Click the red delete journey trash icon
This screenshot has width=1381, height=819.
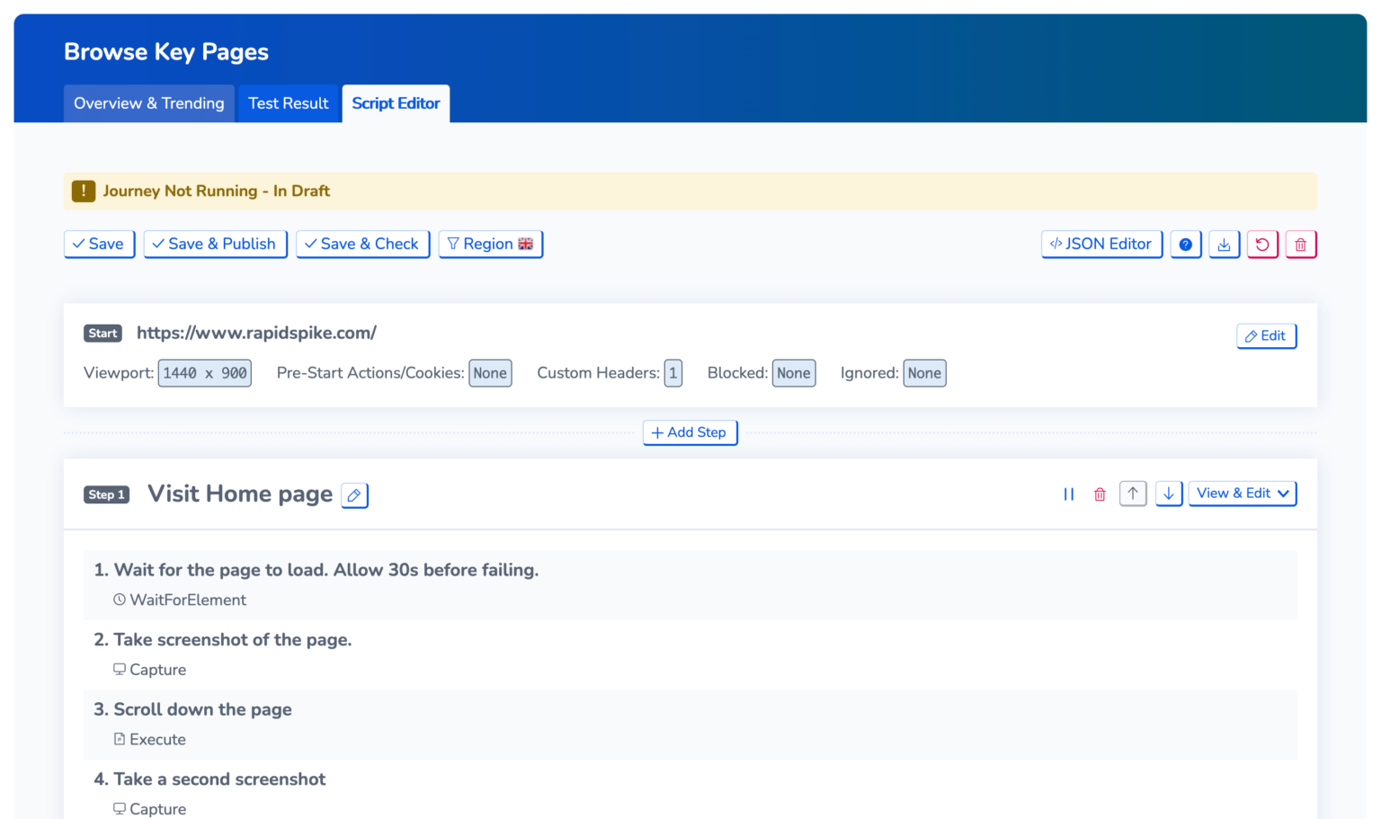point(1300,245)
